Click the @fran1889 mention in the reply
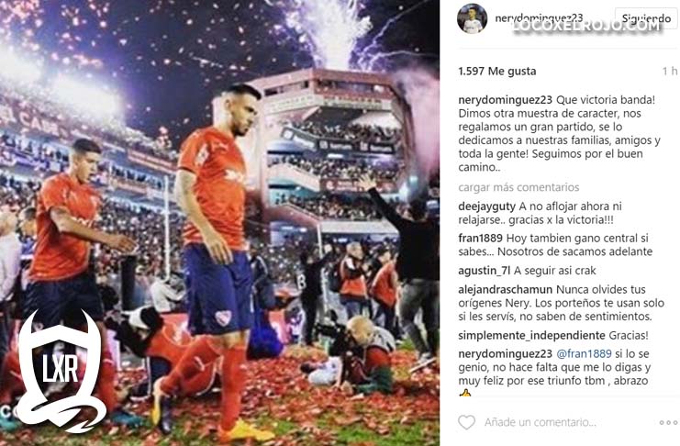Viewport: 680px width, 446px height. [584, 354]
